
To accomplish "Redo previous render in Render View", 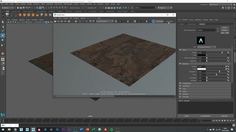I will (55, 21).
